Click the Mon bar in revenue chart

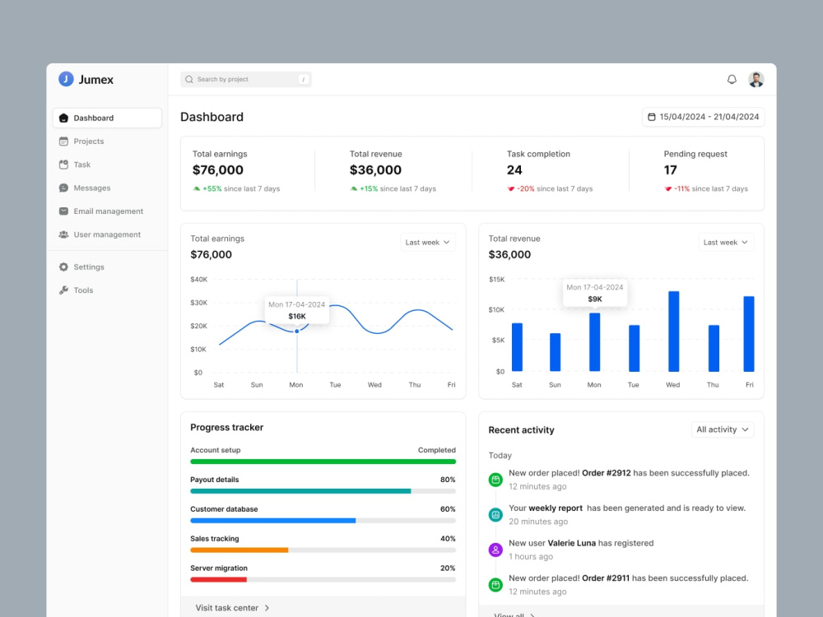(595, 342)
